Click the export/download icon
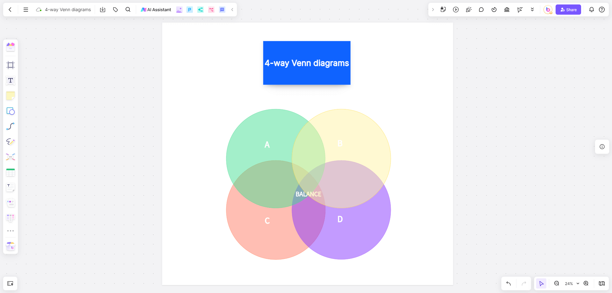The height and width of the screenshot is (293, 612). coord(103,10)
